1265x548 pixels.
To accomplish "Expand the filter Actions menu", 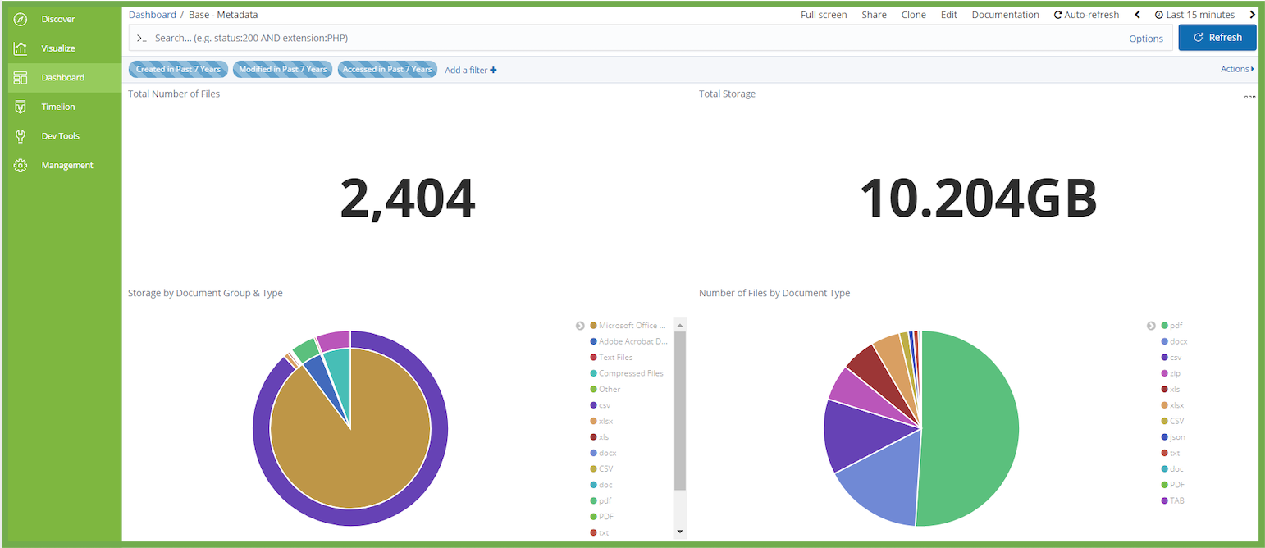I will click(x=1237, y=69).
